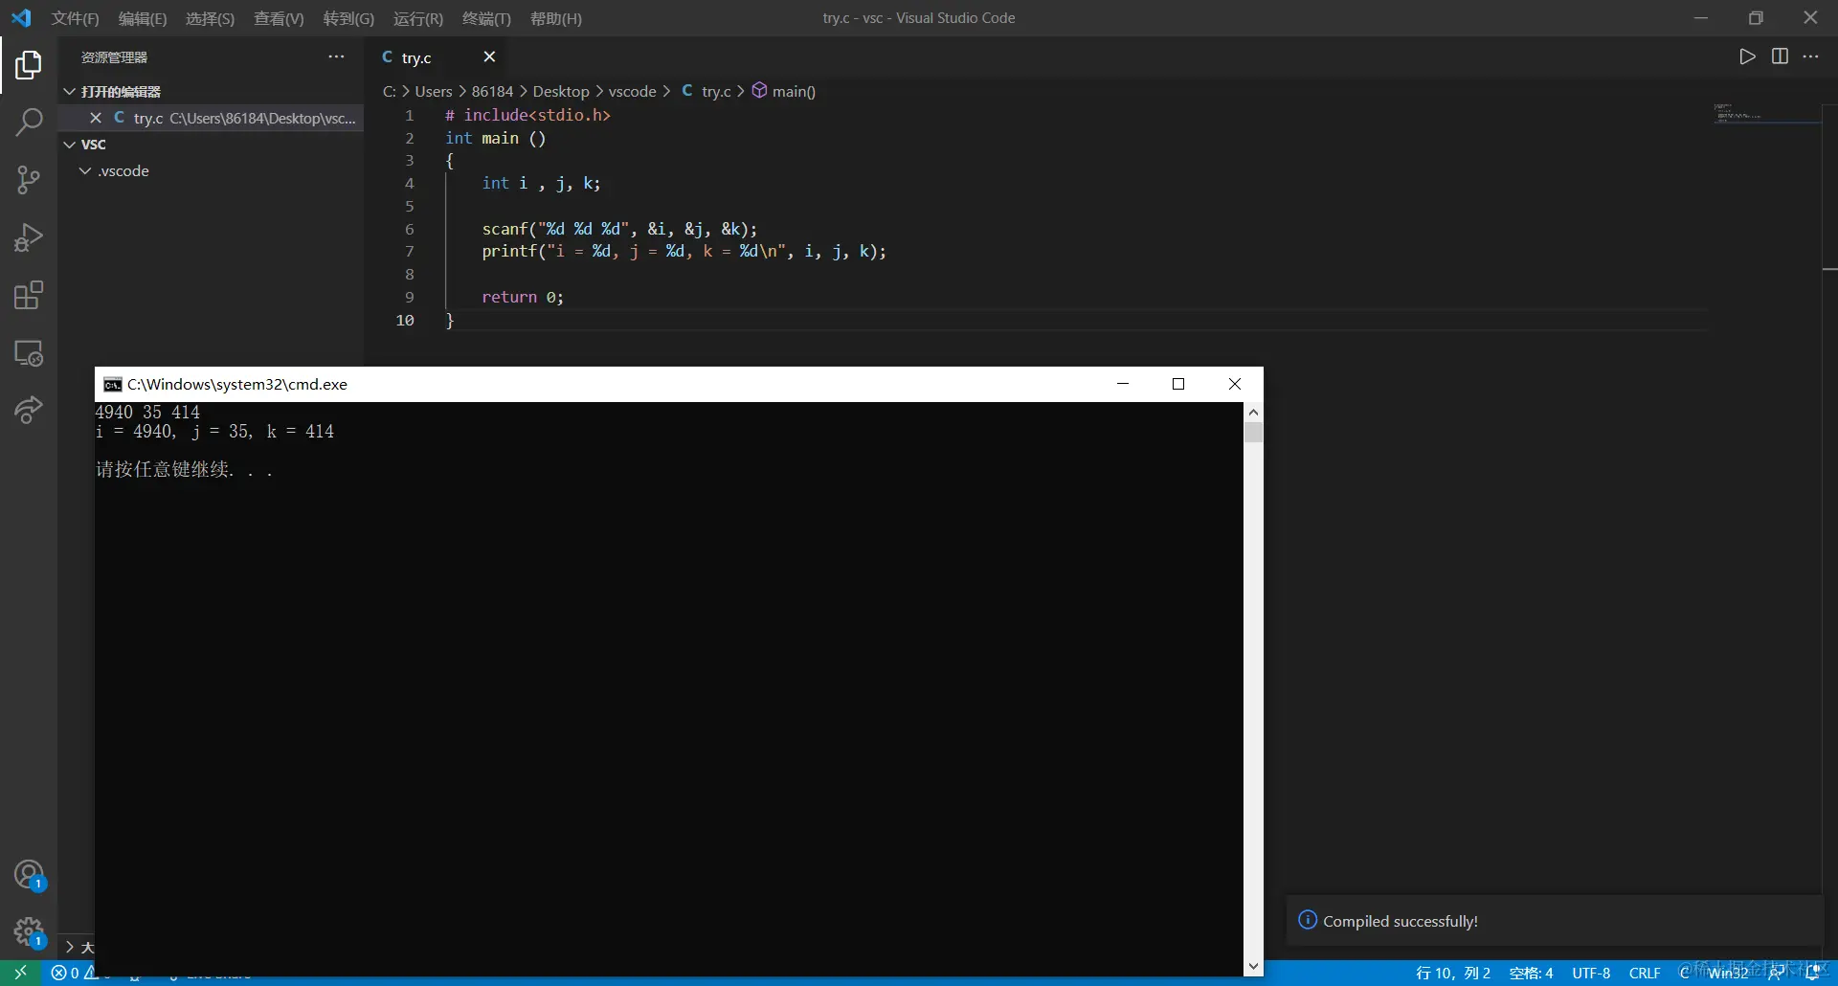Open the Manage gear settings icon

[29, 932]
